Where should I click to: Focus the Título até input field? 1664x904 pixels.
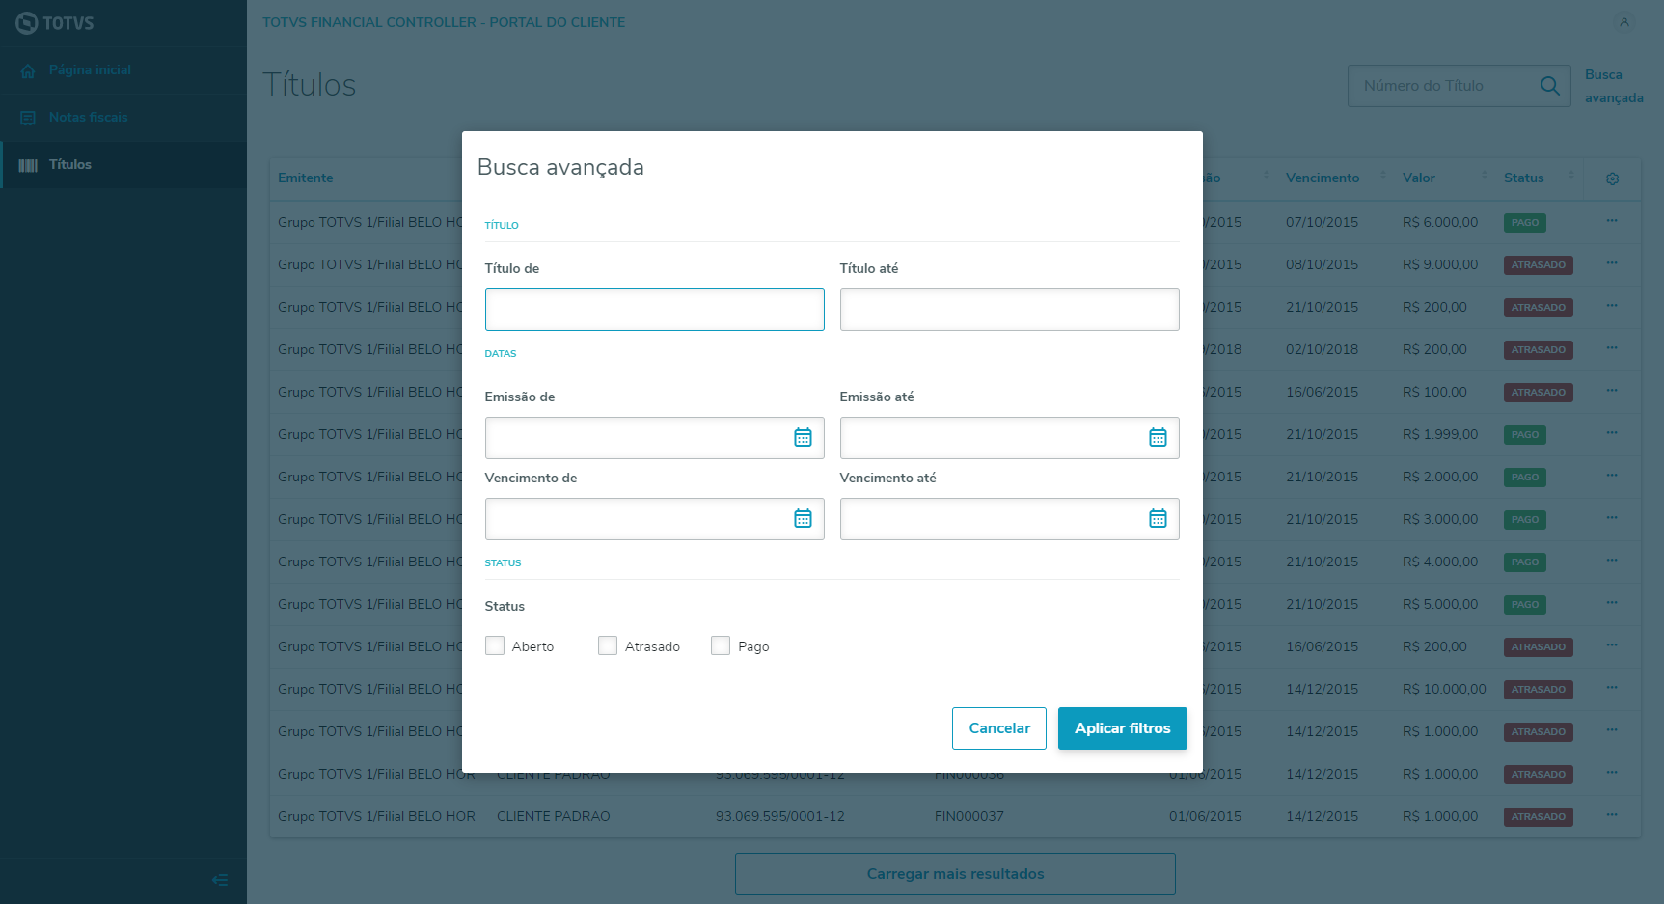click(1010, 310)
